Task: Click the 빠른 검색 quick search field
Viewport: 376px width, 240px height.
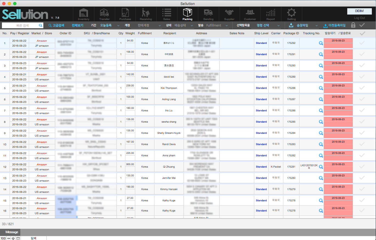Action: click(x=21, y=26)
